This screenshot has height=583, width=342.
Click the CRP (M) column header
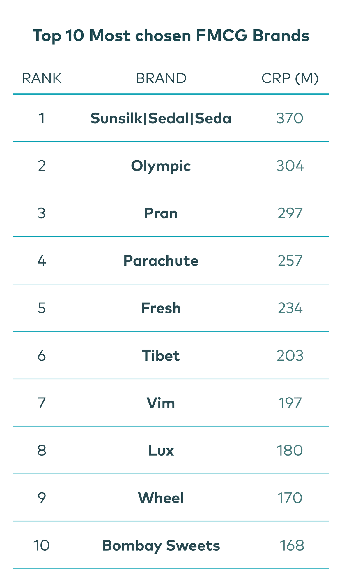click(x=290, y=78)
